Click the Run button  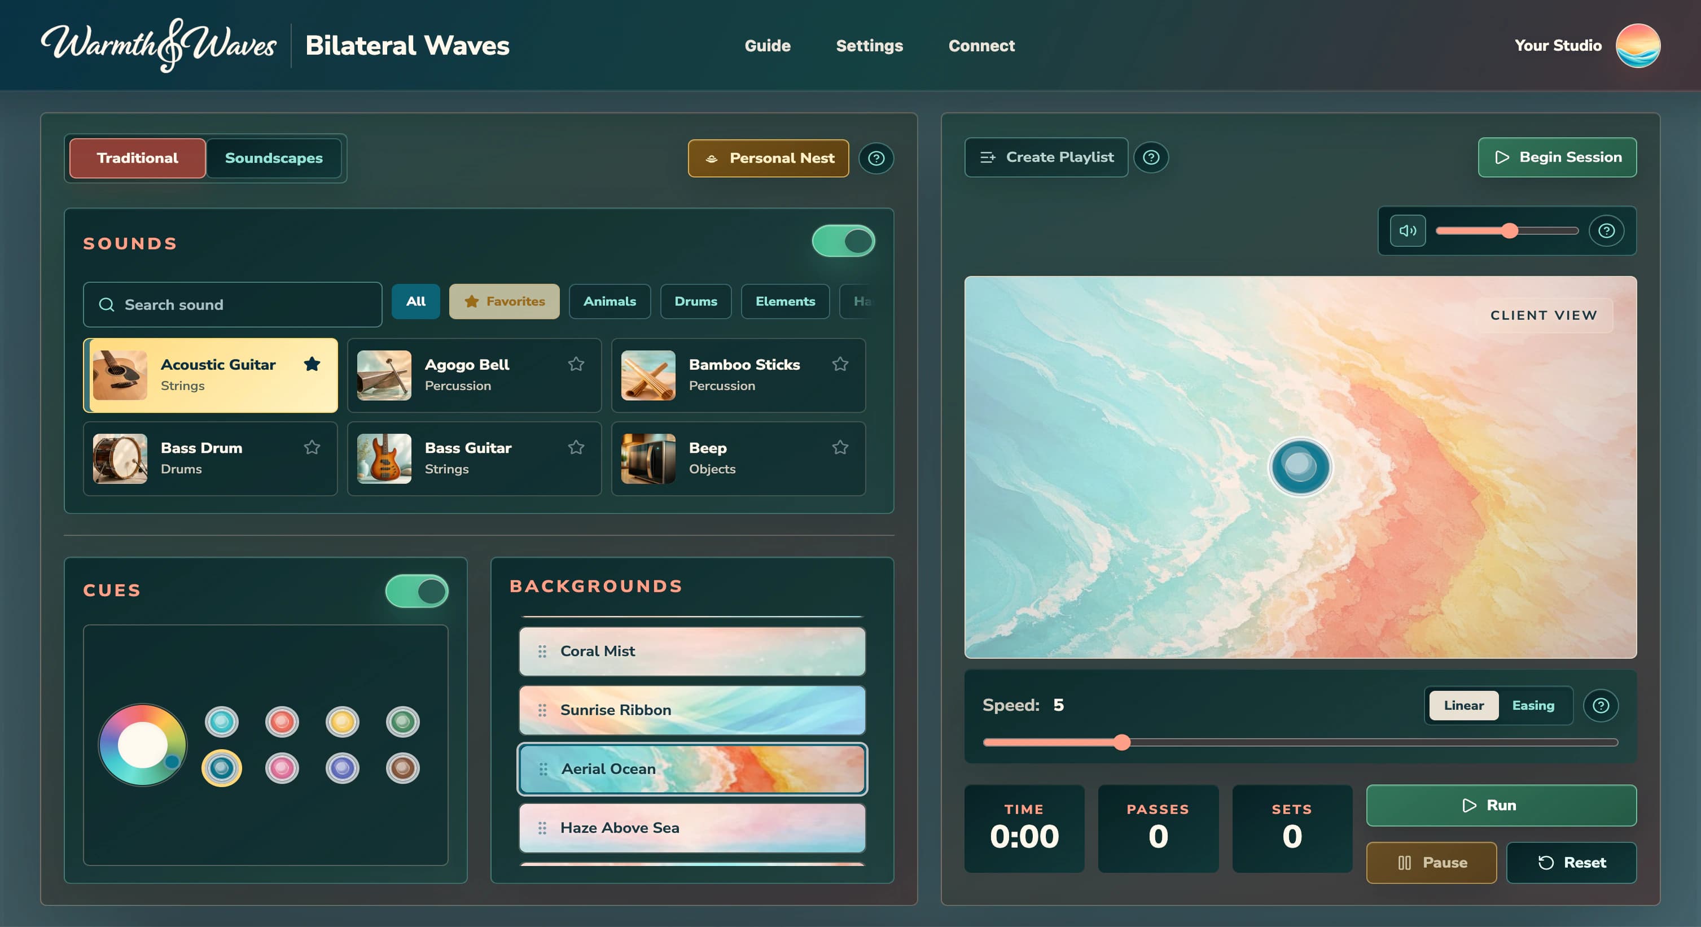(x=1501, y=804)
